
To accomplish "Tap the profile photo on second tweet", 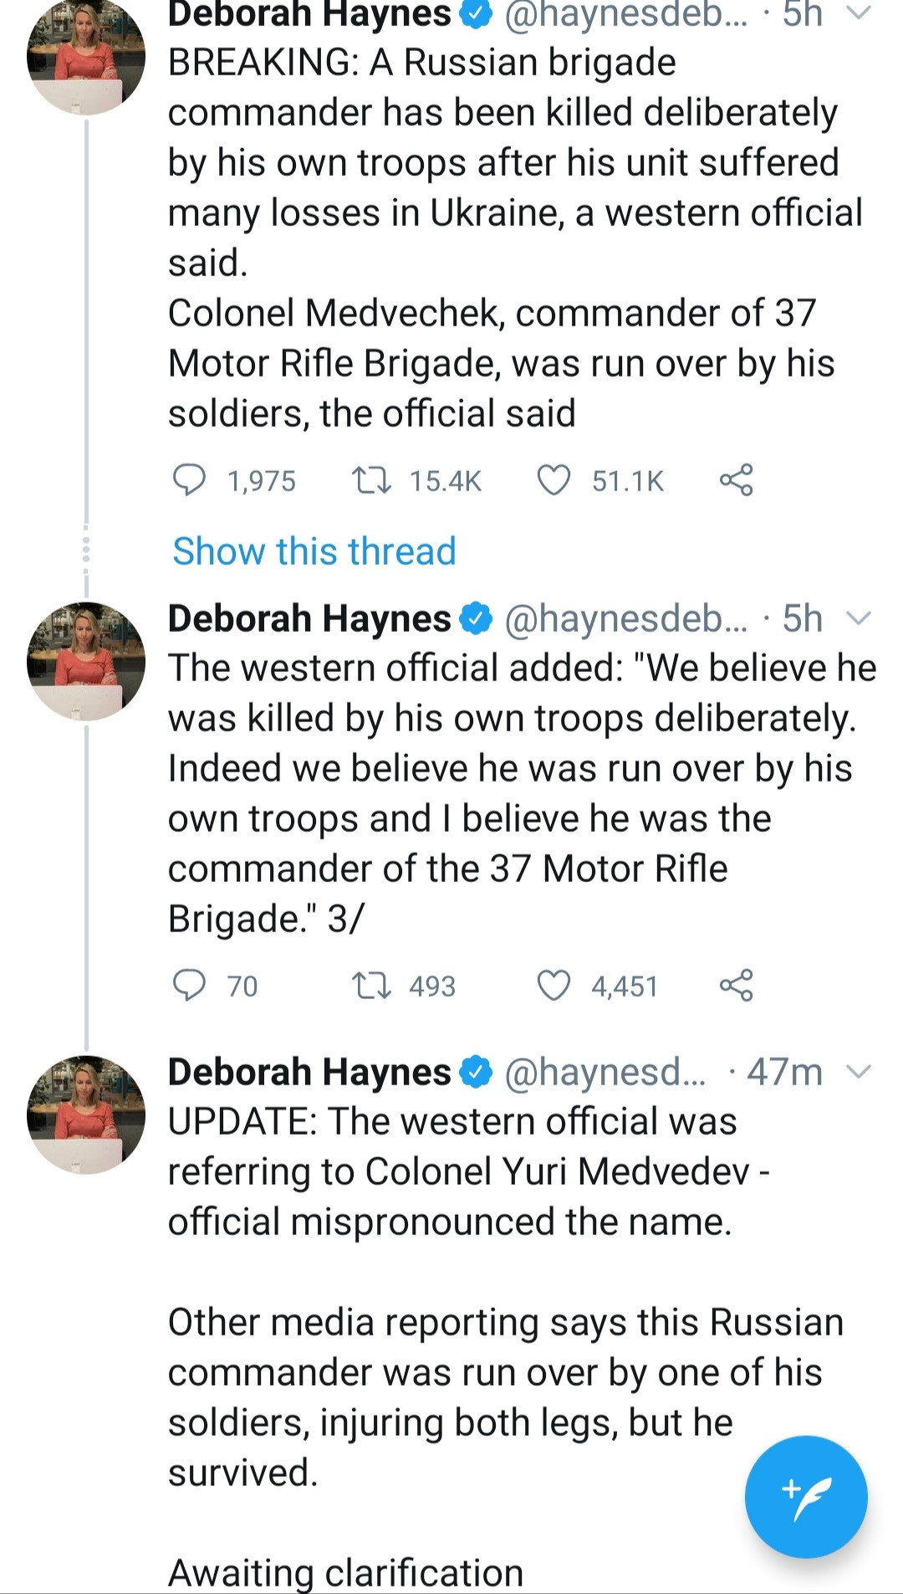I will pyautogui.click(x=85, y=661).
